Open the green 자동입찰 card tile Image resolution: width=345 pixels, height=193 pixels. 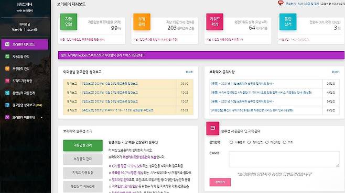(69, 22)
